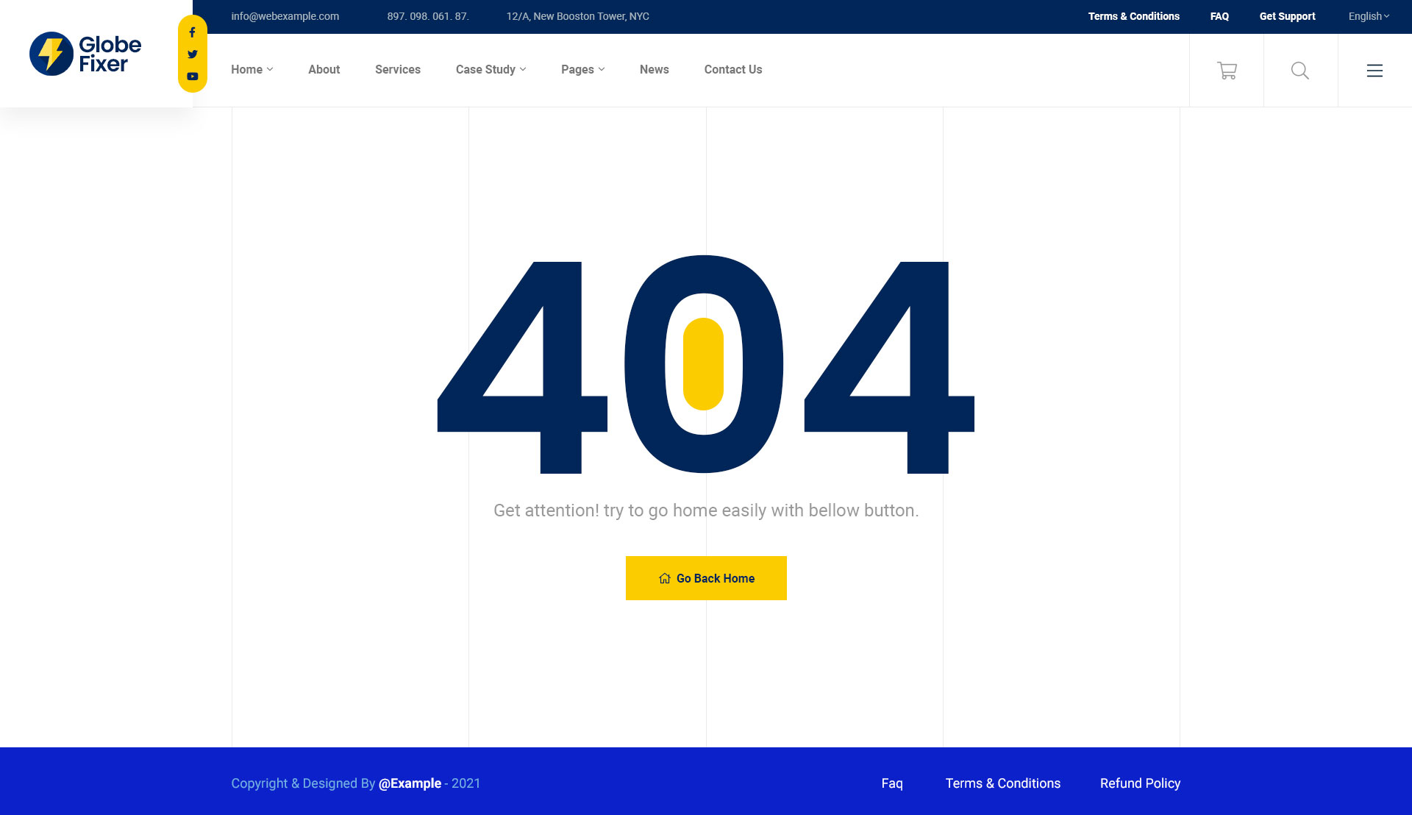Image resolution: width=1412 pixels, height=815 pixels.
Task: Click the Go Back Home button
Action: pos(706,578)
